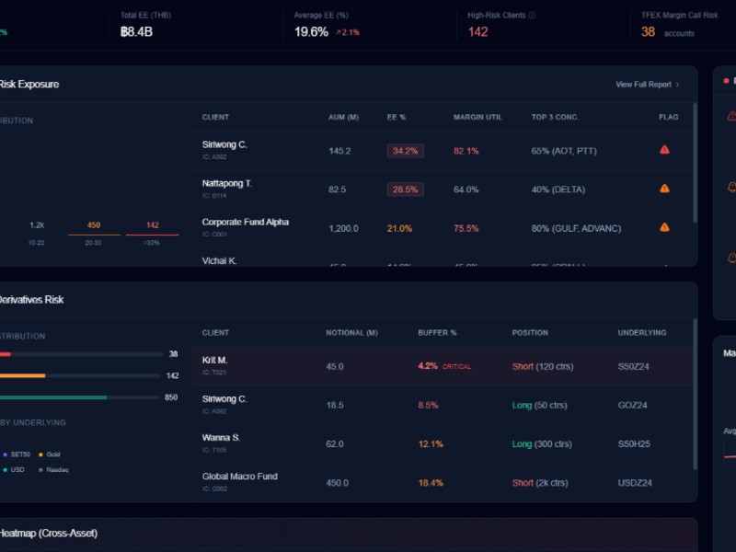Click the upper bell icon in right panel
This screenshot has height=552, width=736.
click(x=731, y=187)
